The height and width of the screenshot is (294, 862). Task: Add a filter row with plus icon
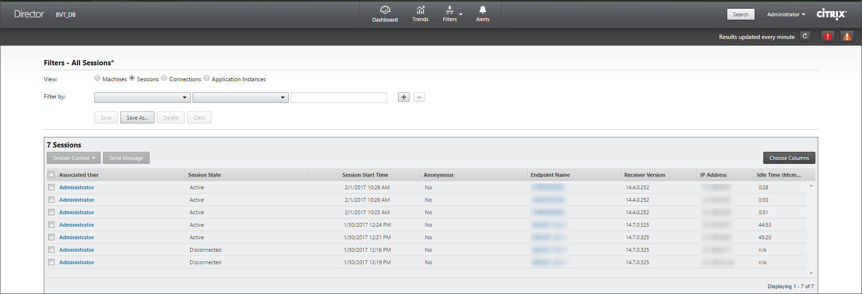(403, 98)
